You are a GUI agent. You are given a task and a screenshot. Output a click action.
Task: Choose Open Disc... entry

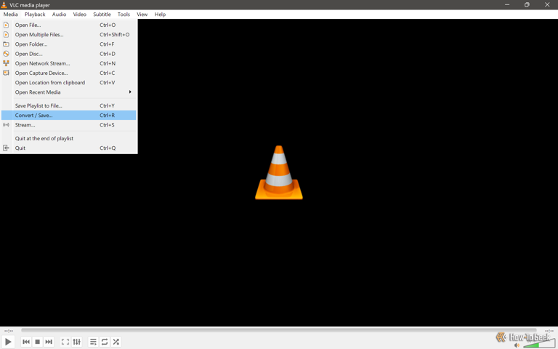pos(69,54)
